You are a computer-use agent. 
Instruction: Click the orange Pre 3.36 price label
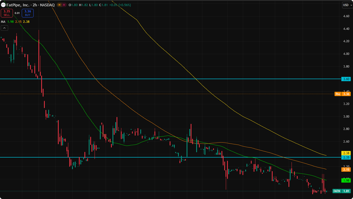tap(343, 94)
